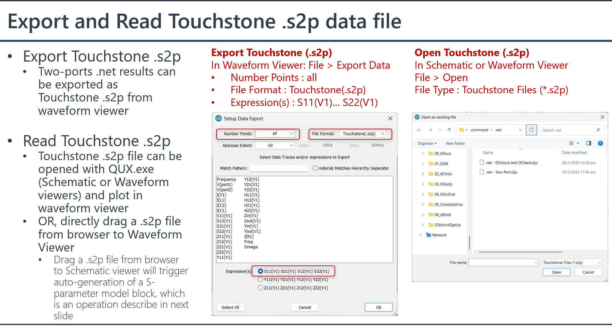The height and width of the screenshot is (327, 612).
Task: Click New folder in the toolbar
Action: click(455, 143)
